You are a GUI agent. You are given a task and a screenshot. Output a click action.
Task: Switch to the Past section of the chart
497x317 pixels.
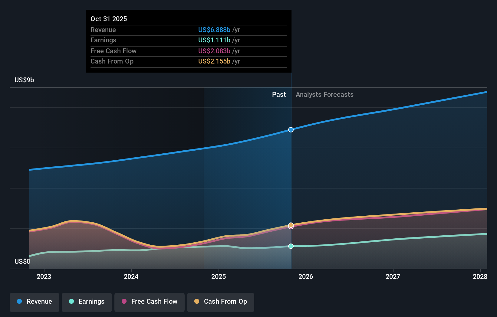tap(279, 94)
